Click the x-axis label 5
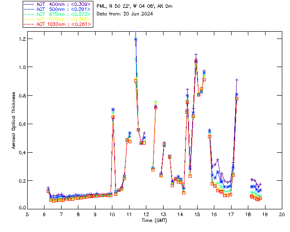The image size is (290, 232). click(27, 214)
